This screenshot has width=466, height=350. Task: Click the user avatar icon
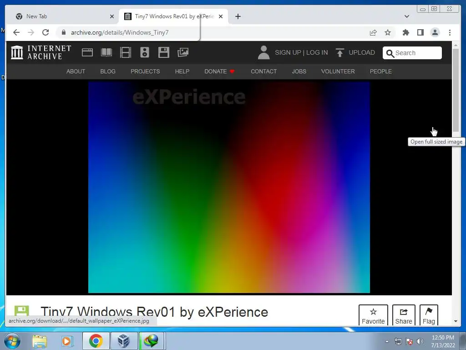point(263,52)
